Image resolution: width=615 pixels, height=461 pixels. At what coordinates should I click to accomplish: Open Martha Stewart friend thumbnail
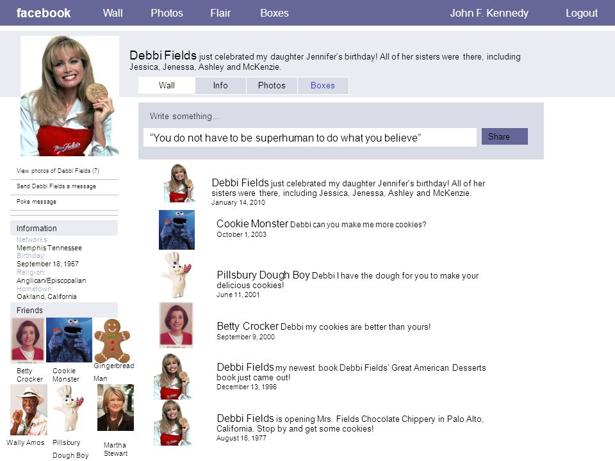115,408
